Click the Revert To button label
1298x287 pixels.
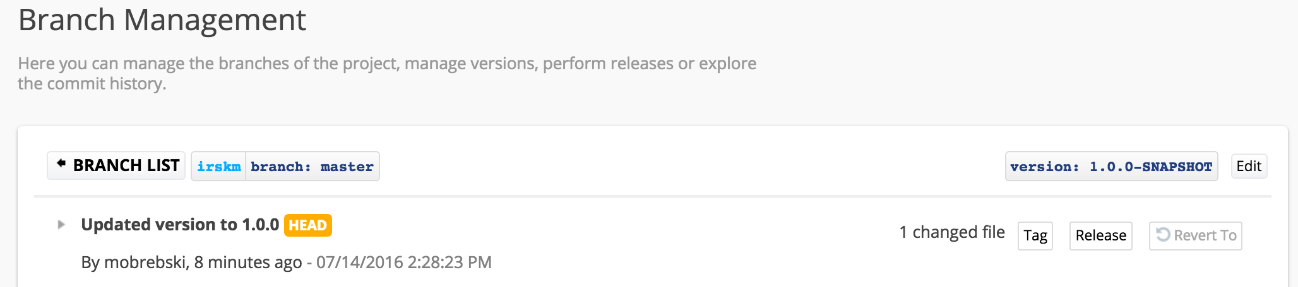tap(1205, 235)
